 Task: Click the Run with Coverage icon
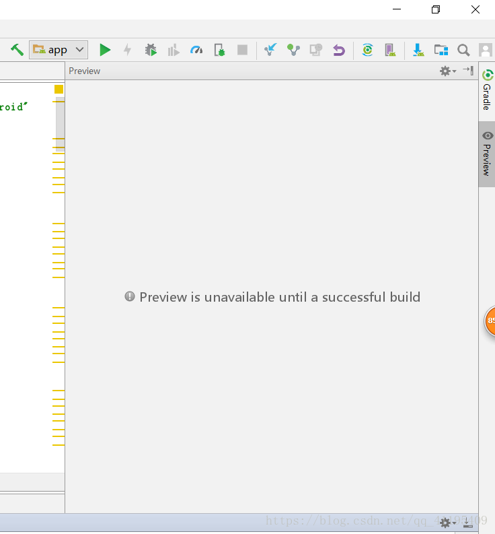click(173, 50)
